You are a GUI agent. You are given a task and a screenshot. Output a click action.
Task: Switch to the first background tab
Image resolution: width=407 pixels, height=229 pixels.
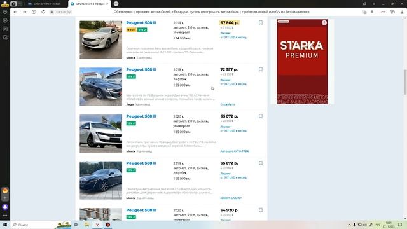coord(46,4)
